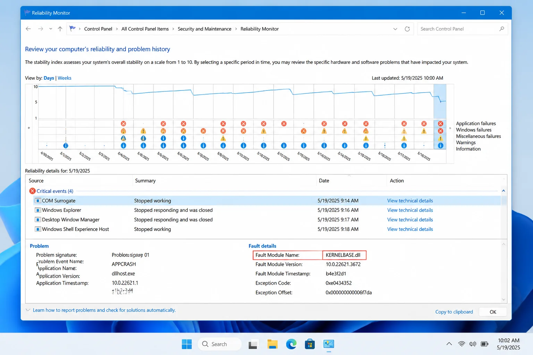533x355 pixels.
Task: Select the application failure icon on 5/17/2025
Action: [404, 124]
